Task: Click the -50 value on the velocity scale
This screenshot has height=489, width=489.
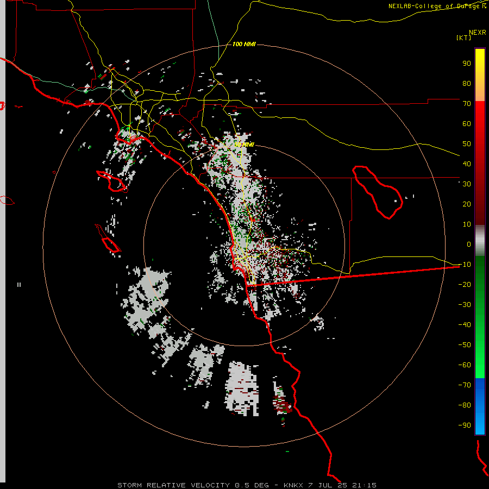Action: coord(465,345)
